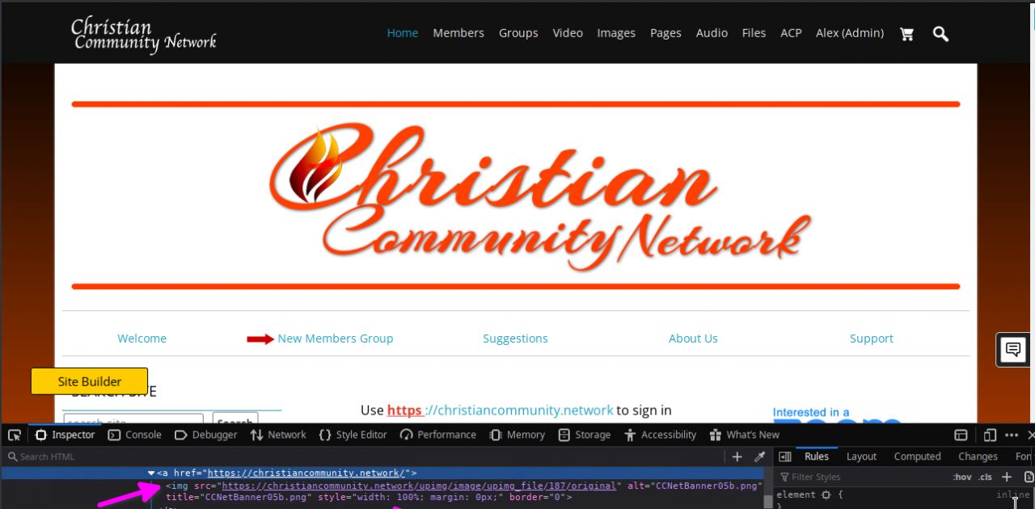Open Files in site menu

pos(754,33)
